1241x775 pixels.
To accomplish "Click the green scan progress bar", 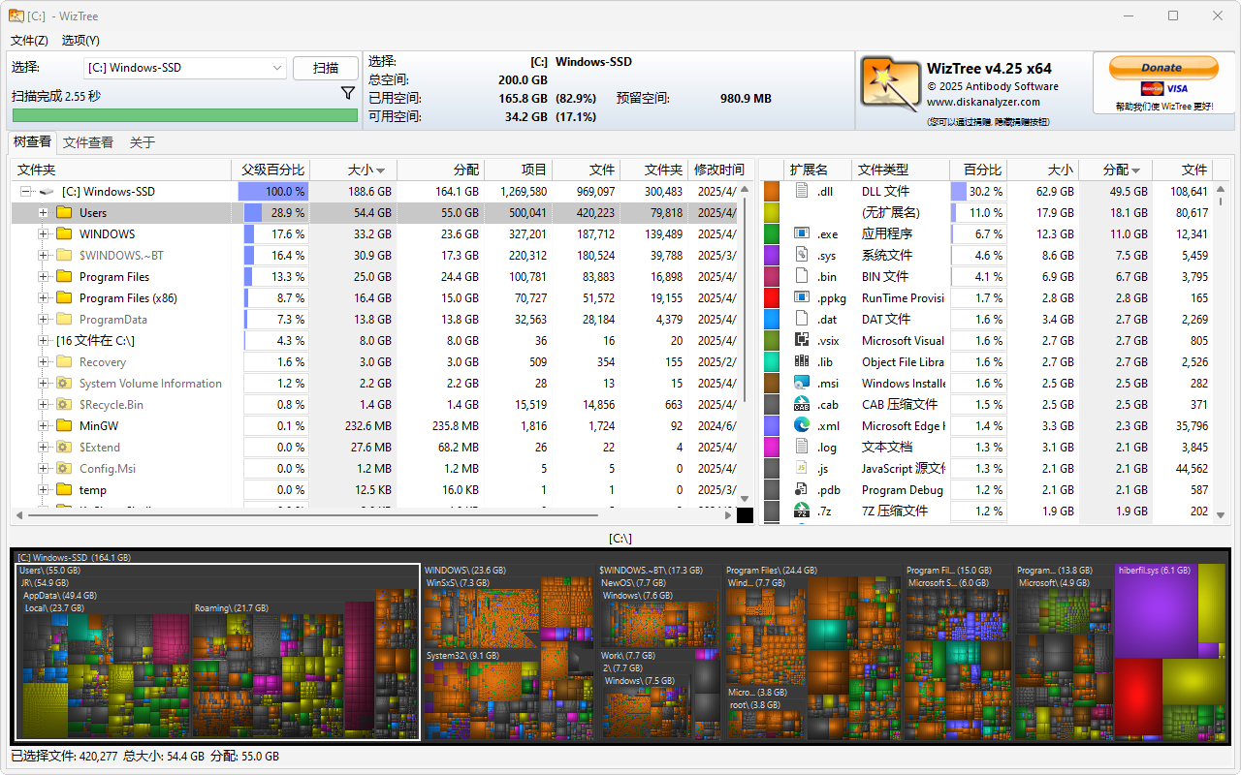I will pos(184,115).
